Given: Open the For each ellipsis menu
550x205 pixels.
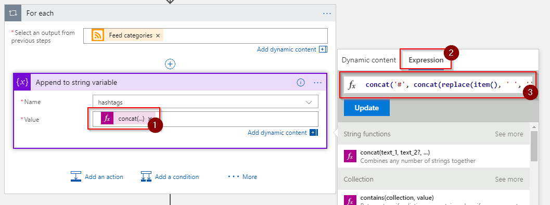Looking at the screenshot, I should click(327, 14).
